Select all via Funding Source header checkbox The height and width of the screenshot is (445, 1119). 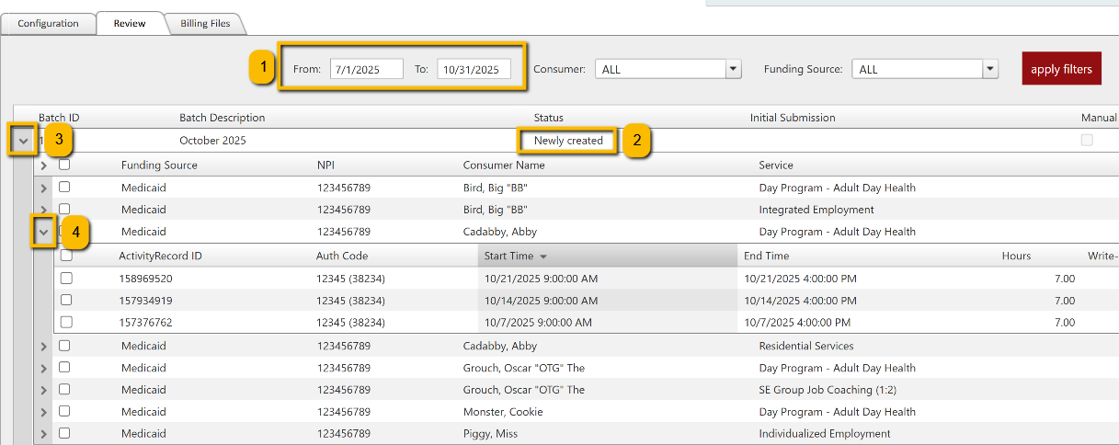point(65,165)
